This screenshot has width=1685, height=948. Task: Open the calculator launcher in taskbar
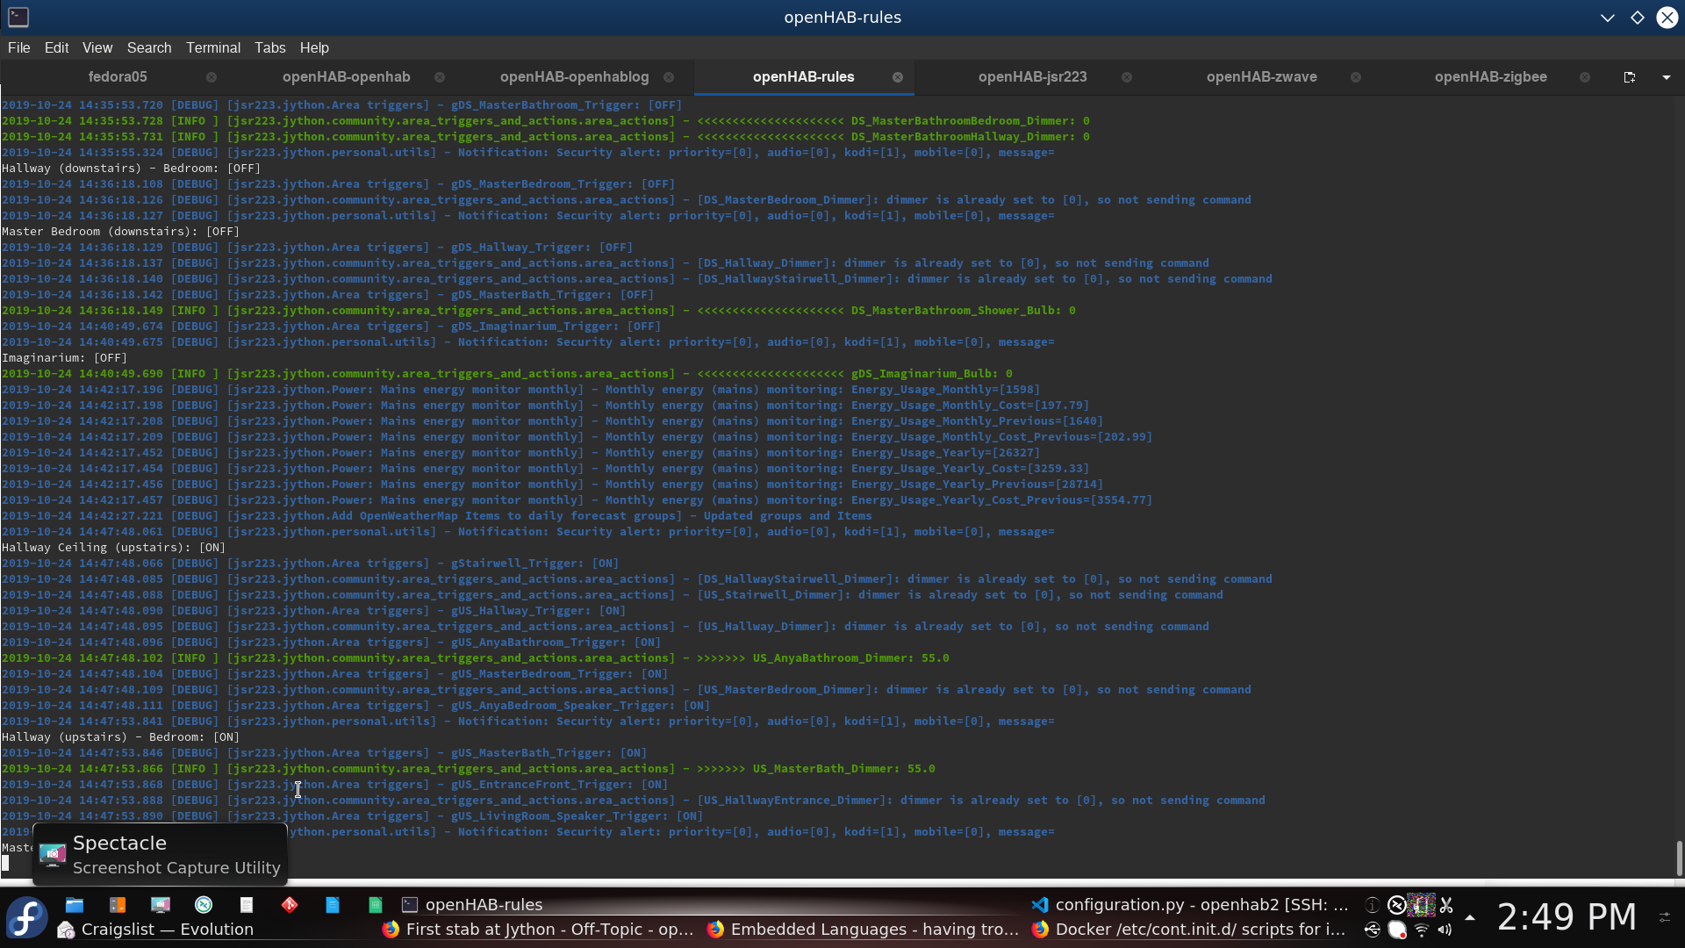(118, 905)
